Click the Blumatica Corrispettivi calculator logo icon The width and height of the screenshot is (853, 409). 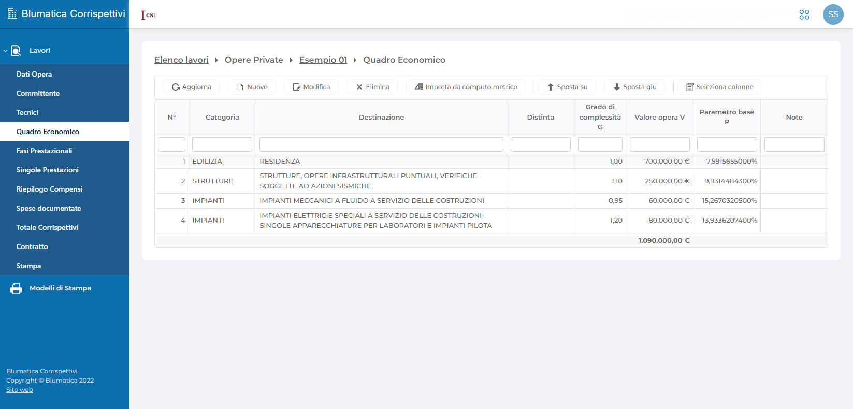tap(12, 14)
